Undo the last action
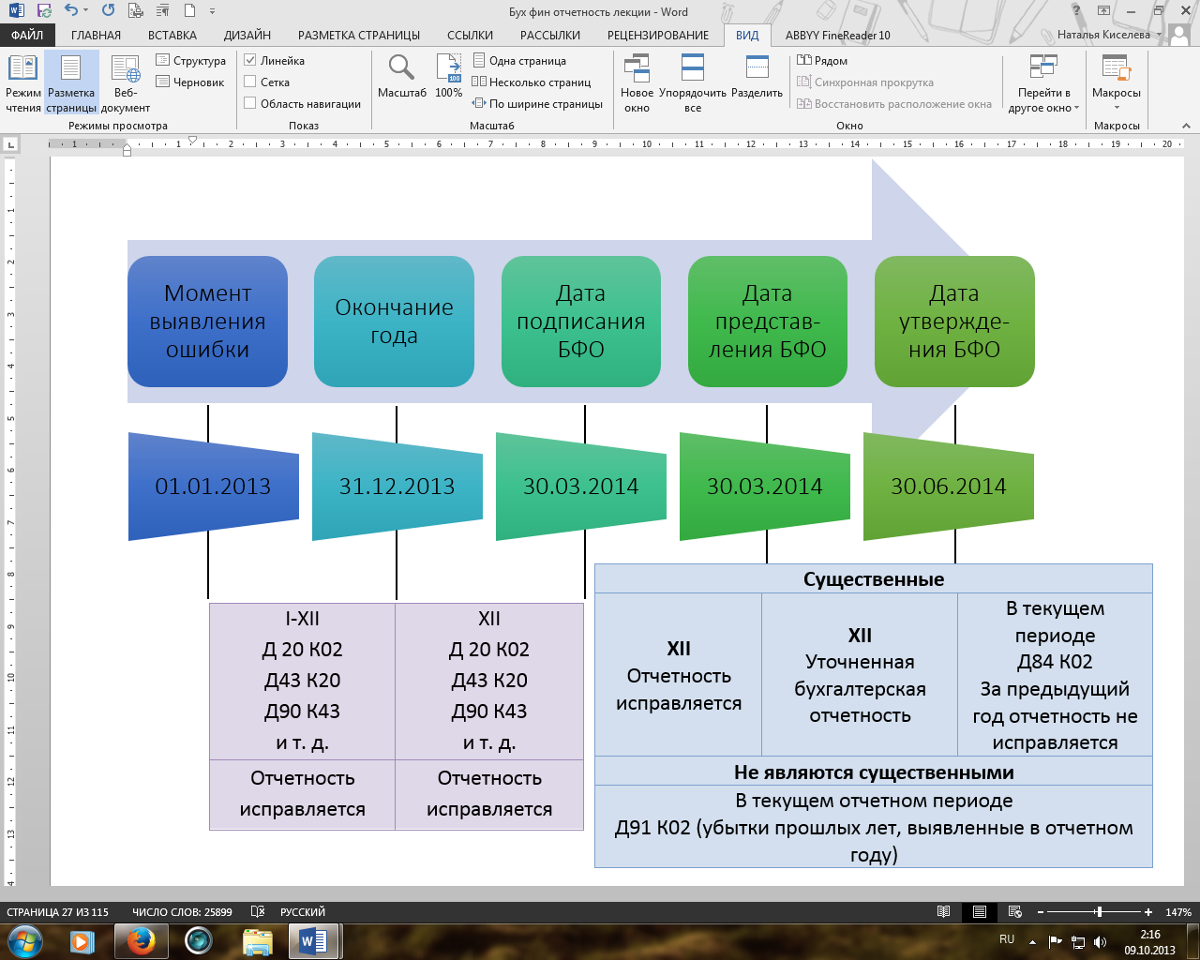The image size is (1200, 960). pyautogui.click(x=71, y=11)
